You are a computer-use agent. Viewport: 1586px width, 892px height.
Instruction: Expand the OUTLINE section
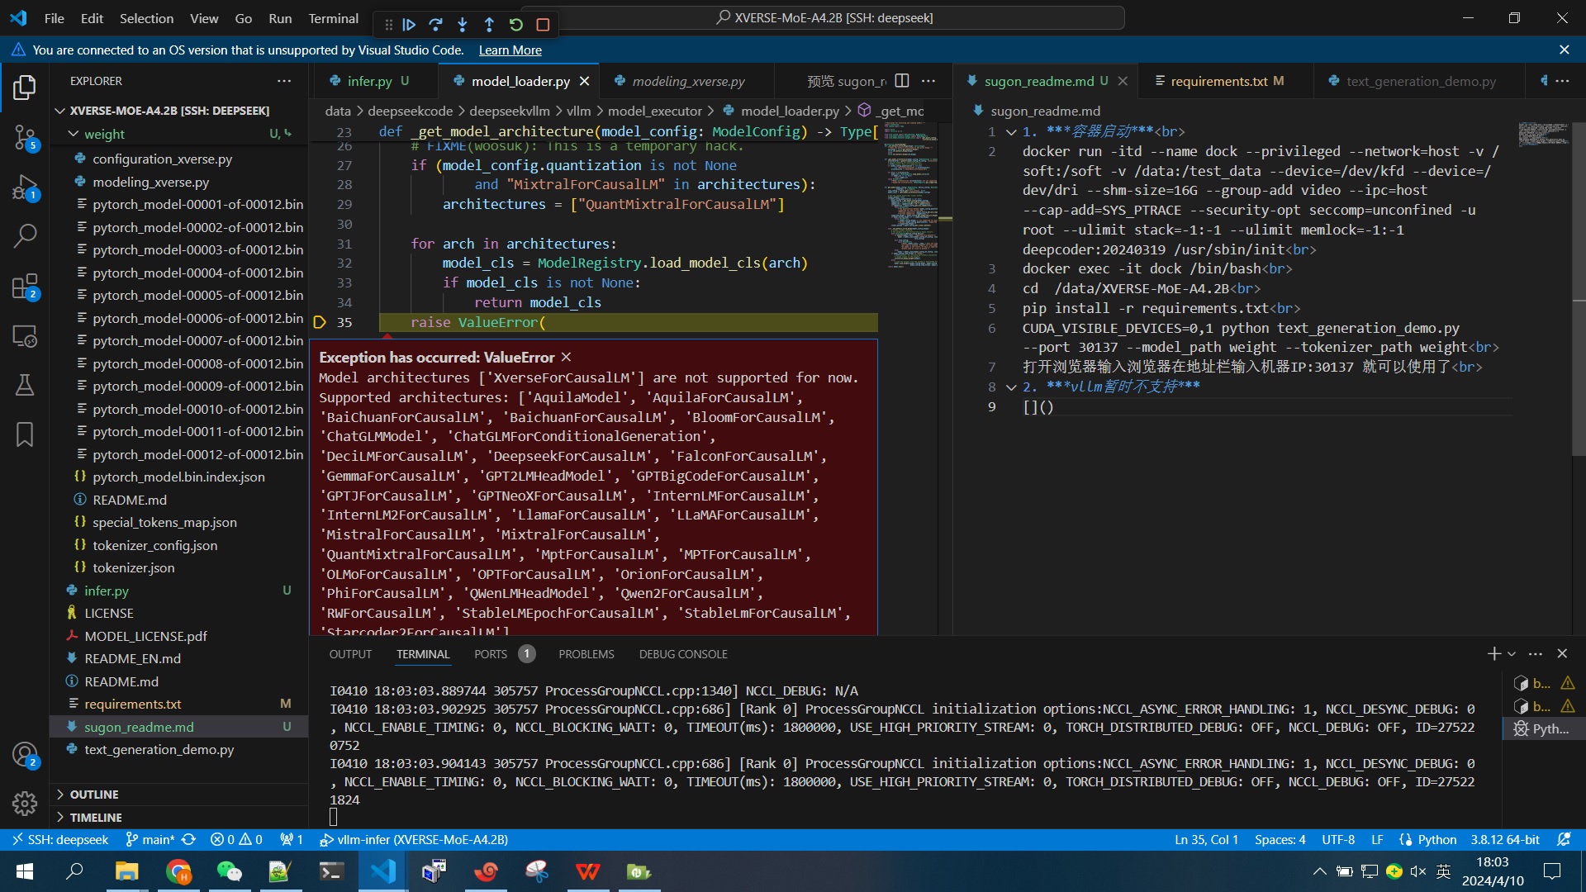[x=93, y=794]
